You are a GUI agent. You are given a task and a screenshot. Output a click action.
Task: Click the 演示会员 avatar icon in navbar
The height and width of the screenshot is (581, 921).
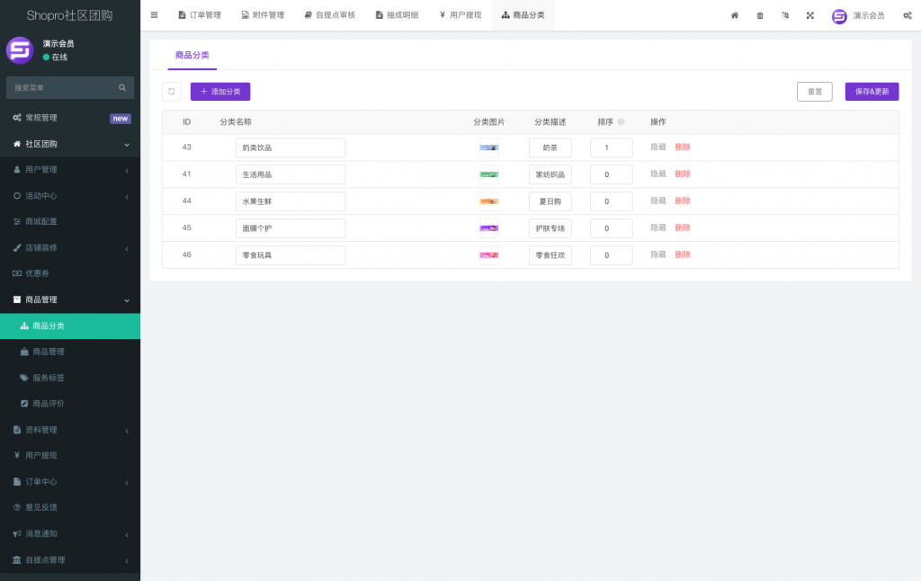pos(838,15)
